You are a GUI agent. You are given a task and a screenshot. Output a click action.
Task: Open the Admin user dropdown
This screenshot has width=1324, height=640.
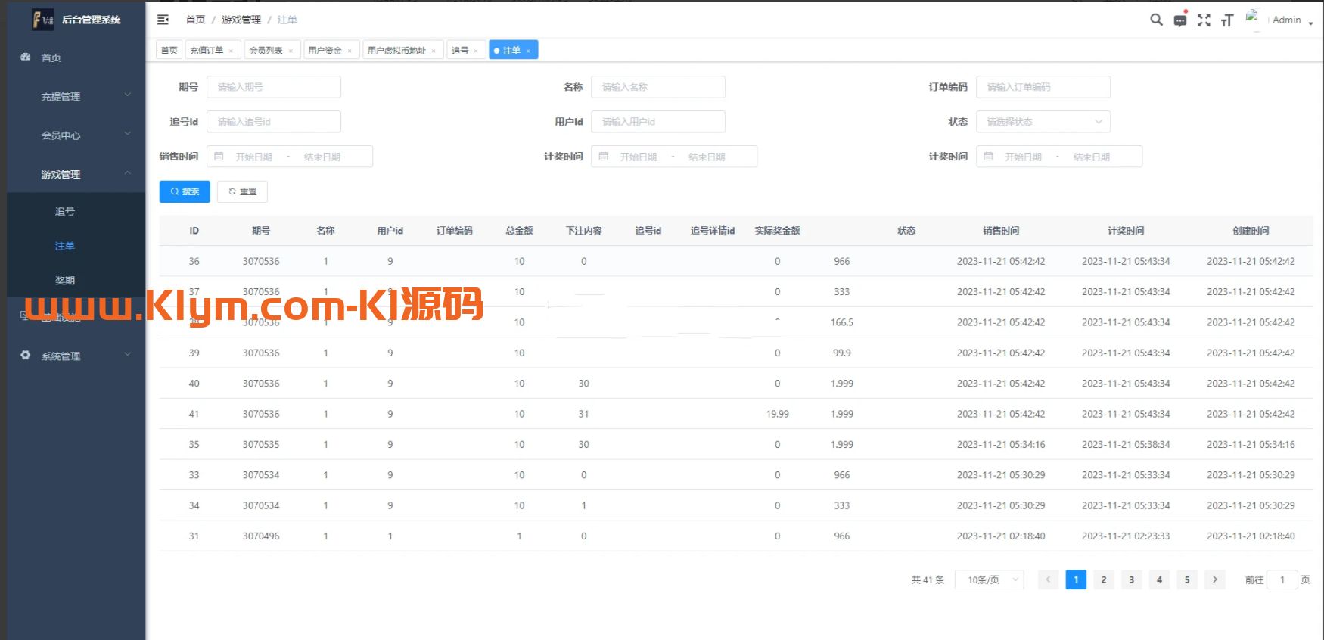pyautogui.click(x=1292, y=20)
